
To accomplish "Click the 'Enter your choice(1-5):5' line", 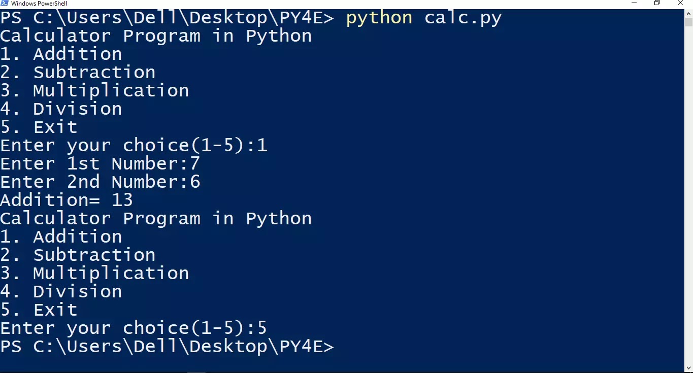I will (x=134, y=328).
